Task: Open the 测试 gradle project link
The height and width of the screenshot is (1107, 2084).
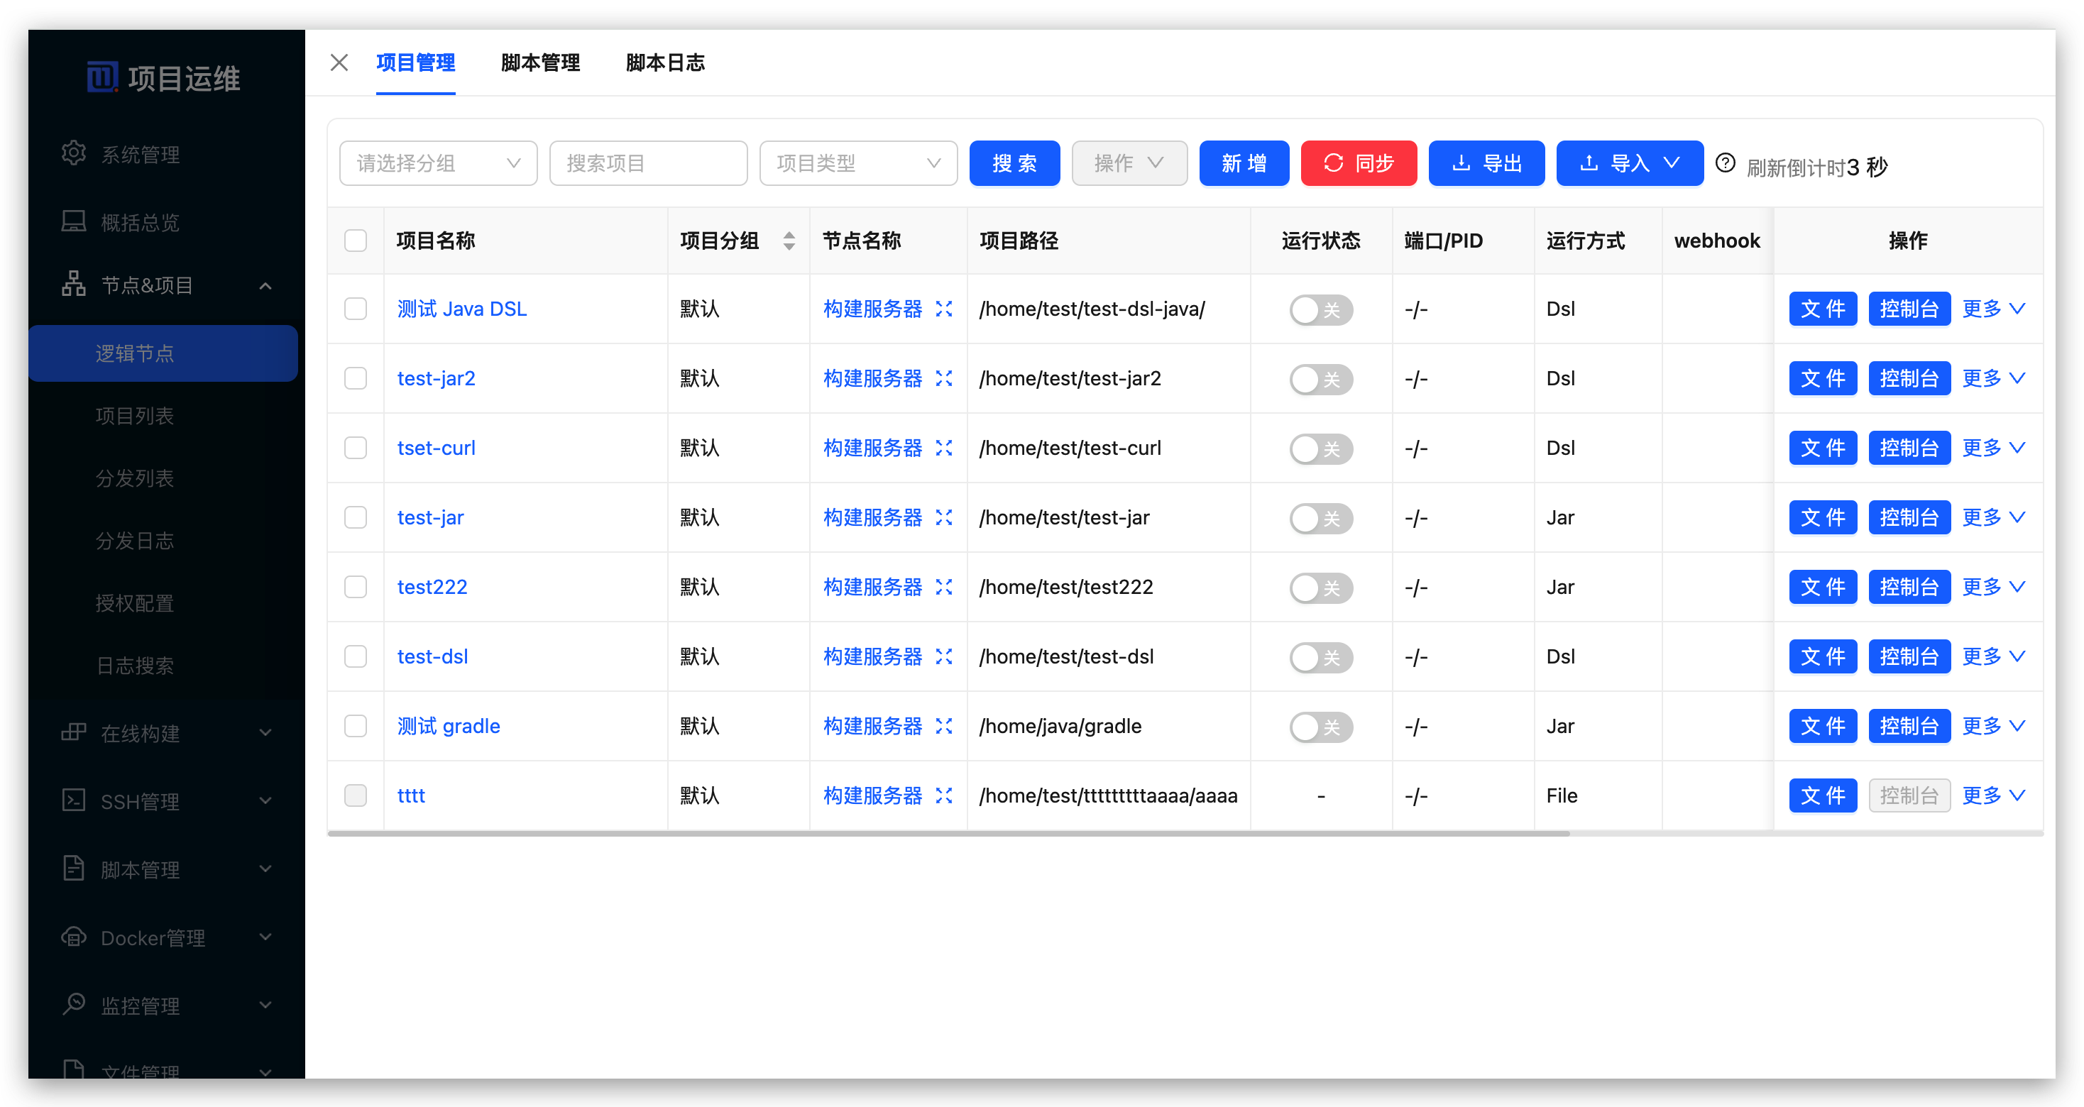Action: point(449,726)
